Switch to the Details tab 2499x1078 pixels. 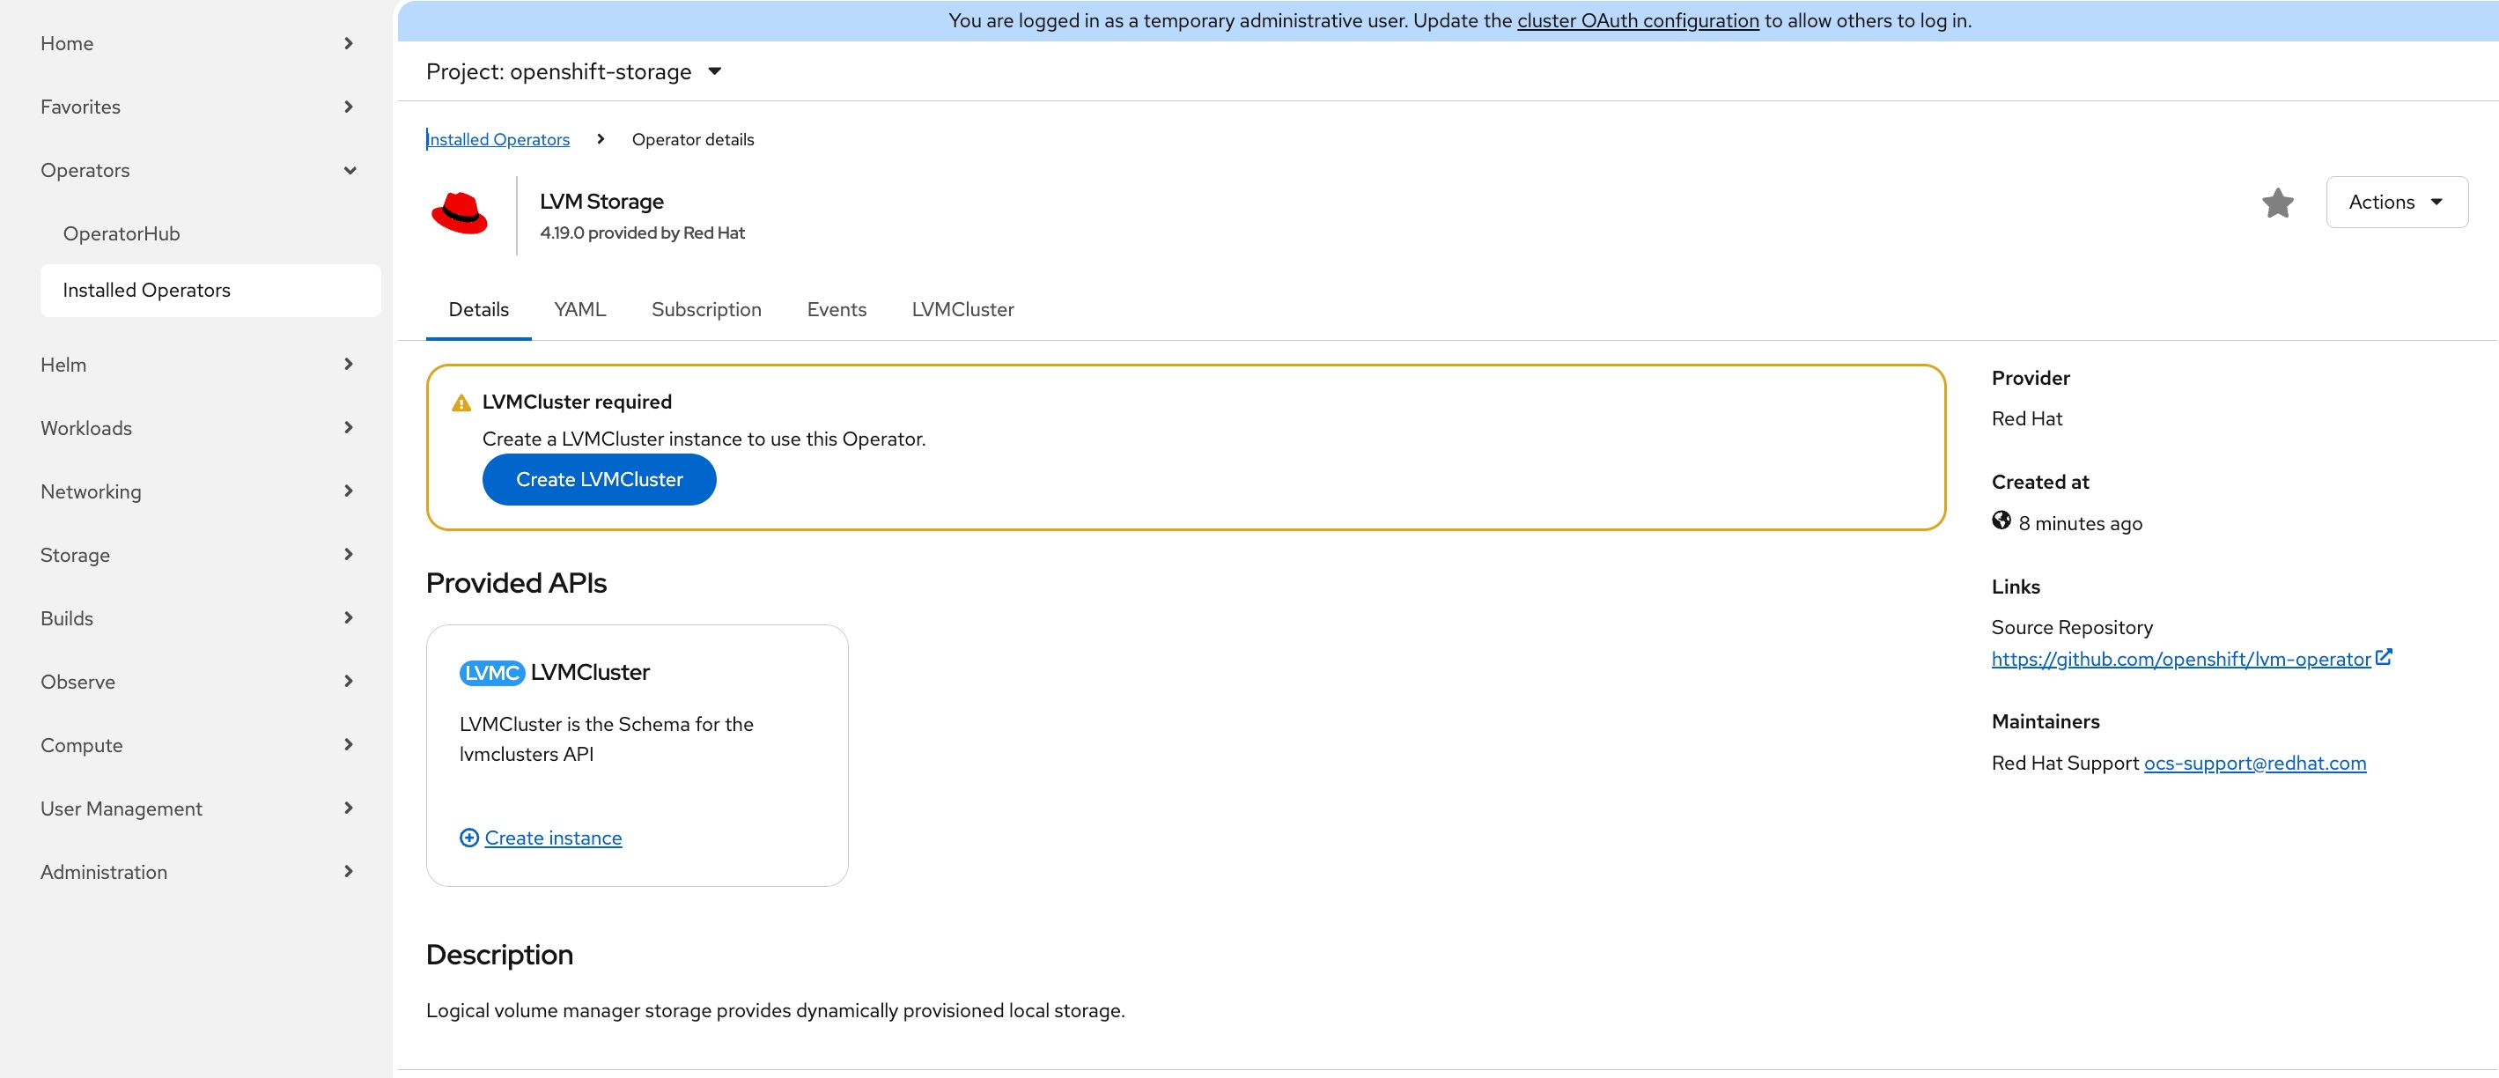(478, 309)
